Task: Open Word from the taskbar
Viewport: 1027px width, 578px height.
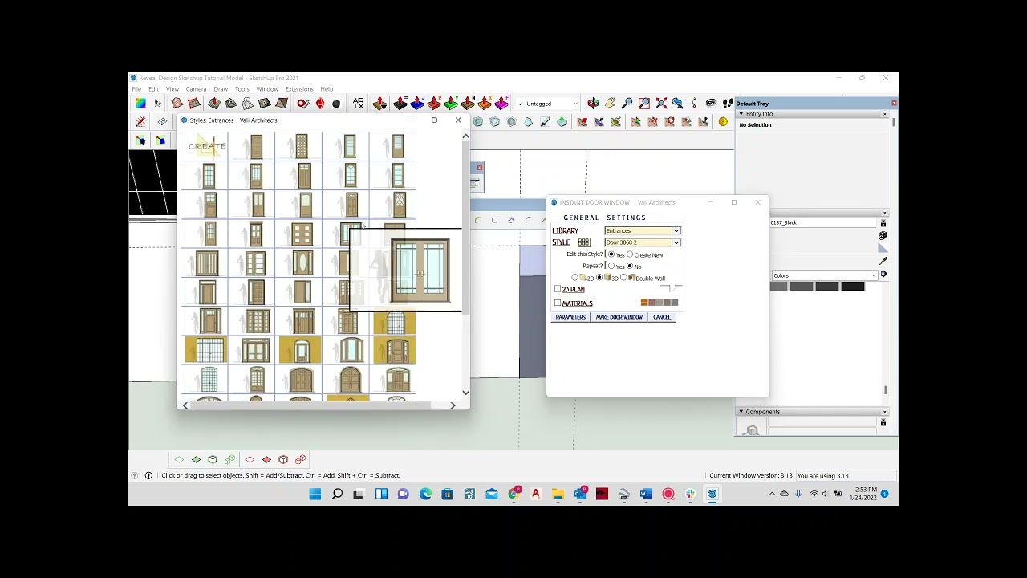Action: 646,494
